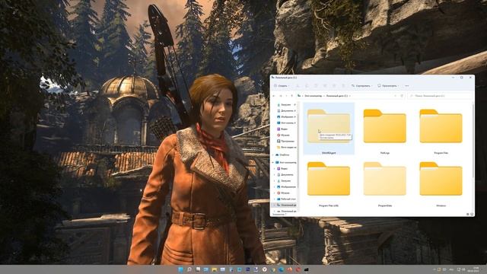487x274 pixels.
Task: Go back with the Back arrow
Action: [x=274, y=96]
